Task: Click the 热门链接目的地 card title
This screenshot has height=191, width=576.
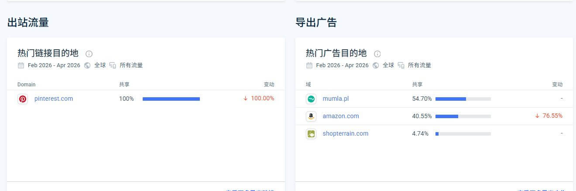Action: pos(48,53)
